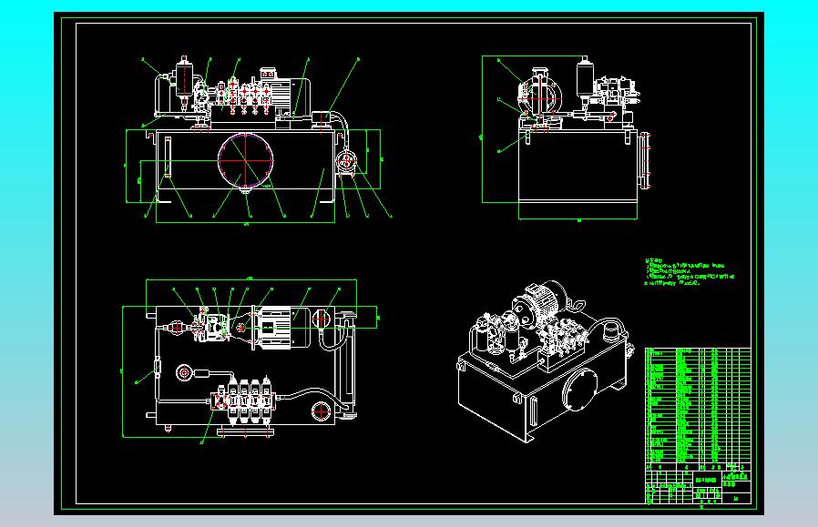Click the red-crossed filler cap near hose in top view

322,319
